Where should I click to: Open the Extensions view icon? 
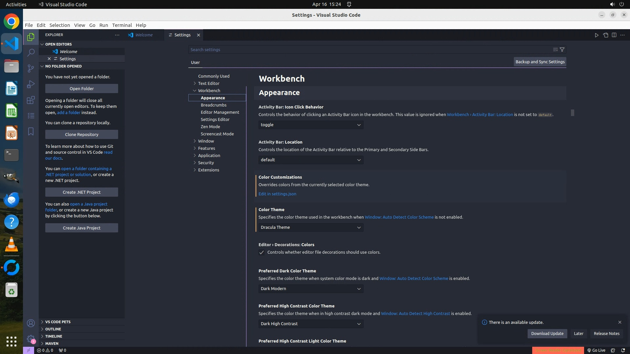[31, 100]
